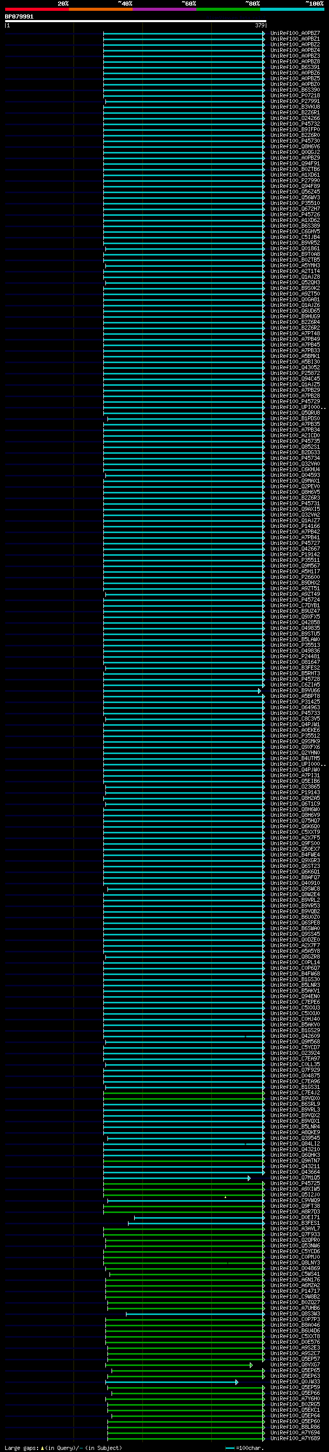Click the UniRef100_Q56Z45 label
This screenshot has width=329, height=1452.
click(295, 192)
